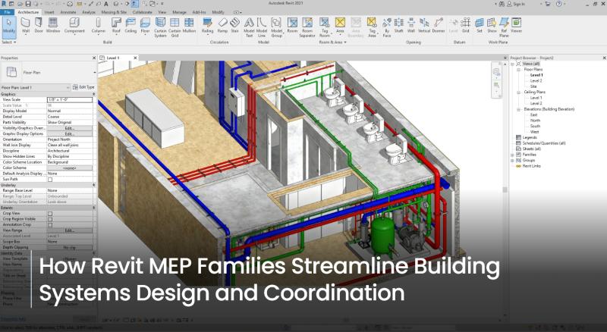Screen dimensions: 607x332
Task: Open the File menu
Action: [x=5, y=12]
